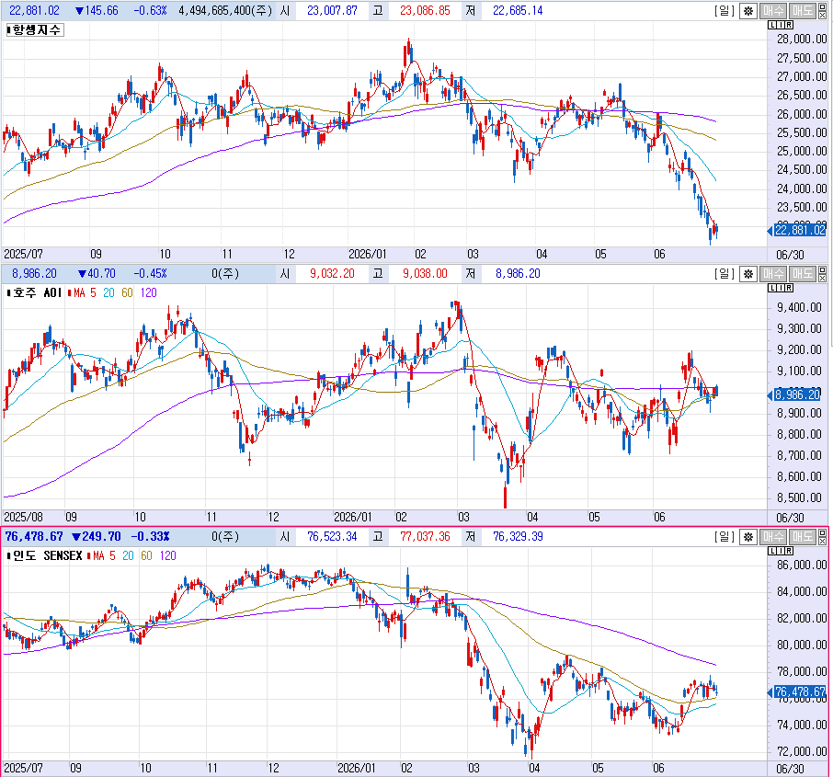
Task: Click the [일] daily period label on Hang Seng chart
Action: (x=725, y=11)
